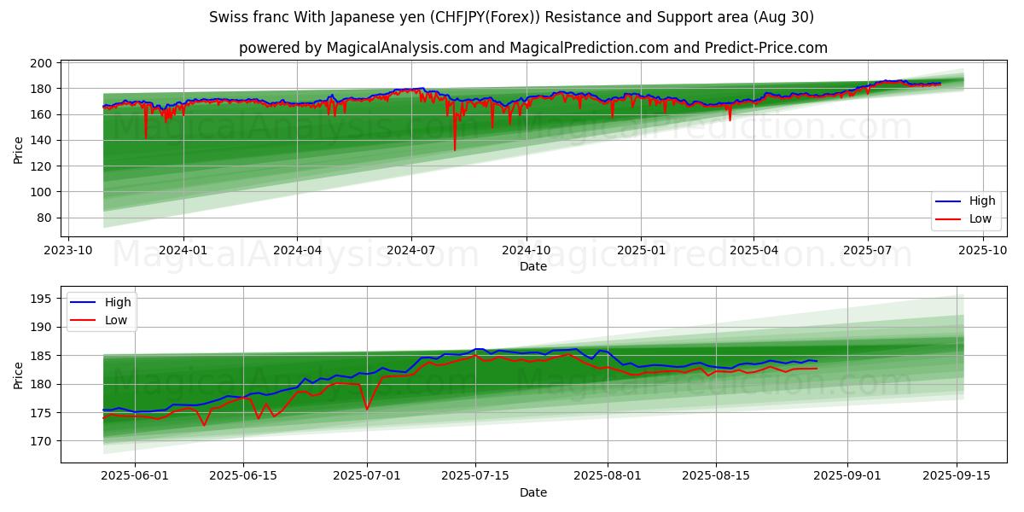Click 'Low' in the upper chart legend
This screenshot has height=512, width=1024.
(x=980, y=219)
